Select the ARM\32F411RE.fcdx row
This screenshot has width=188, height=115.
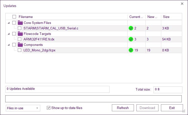(x=102, y=39)
